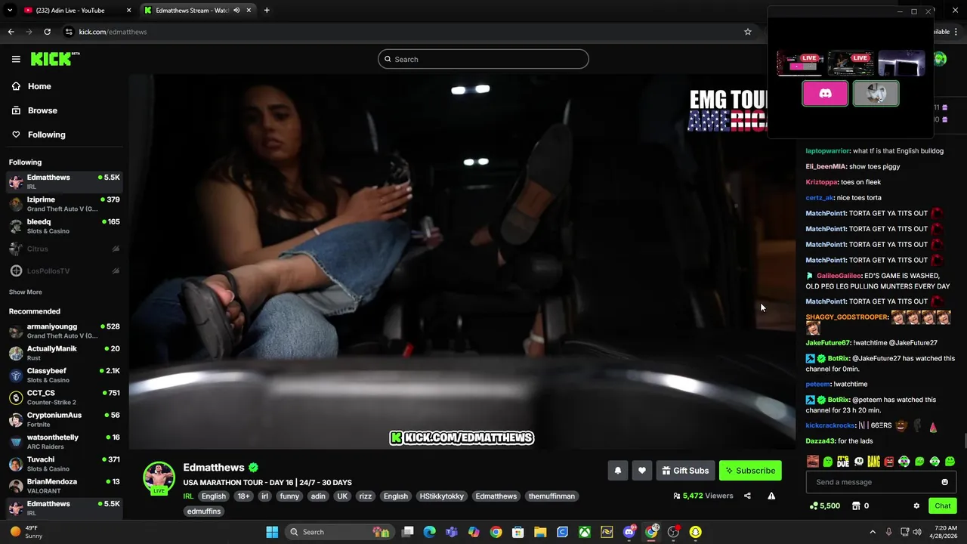The height and width of the screenshot is (544, 967).
Task: Click the edmuffins tag
Action: pos(204,512)
